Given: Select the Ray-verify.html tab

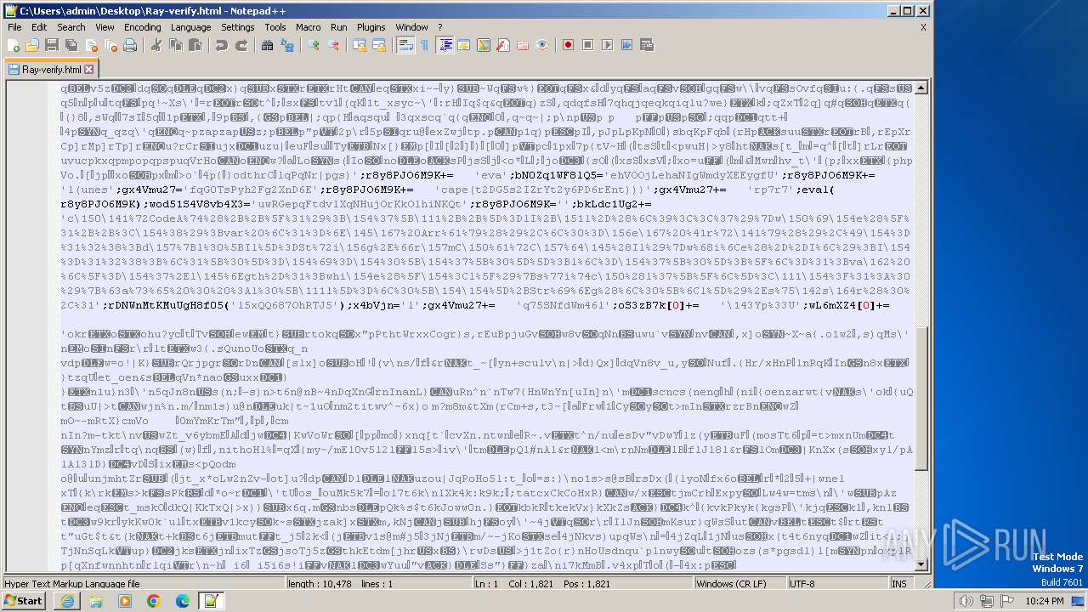Looking at the screenshot, I should 51,70.
